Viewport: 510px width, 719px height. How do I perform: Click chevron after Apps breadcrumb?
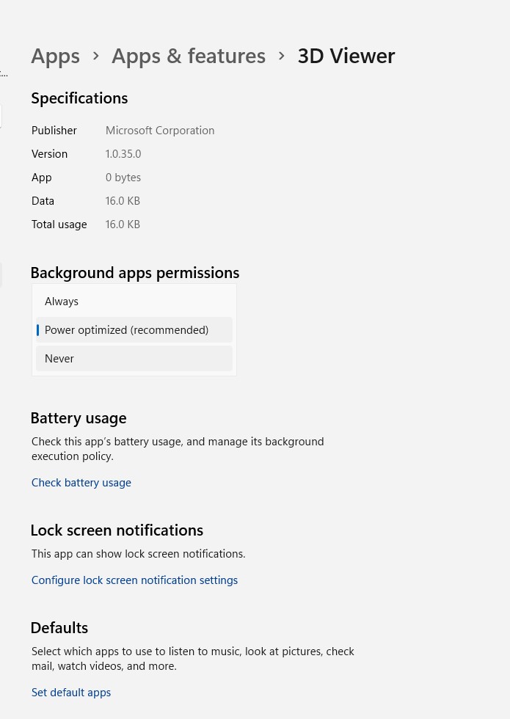click(x=96, y=56)
